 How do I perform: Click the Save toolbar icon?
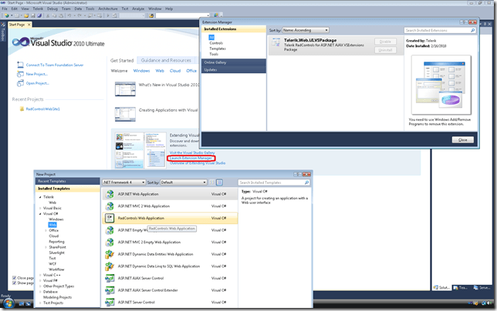(33, 15)
